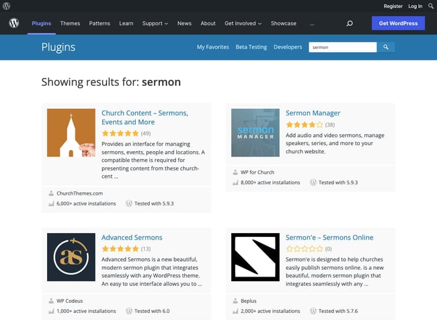Open the Sermon Manager plugin logo thumbnail
The image size is (437, 329).
click(x=255, y=133)
